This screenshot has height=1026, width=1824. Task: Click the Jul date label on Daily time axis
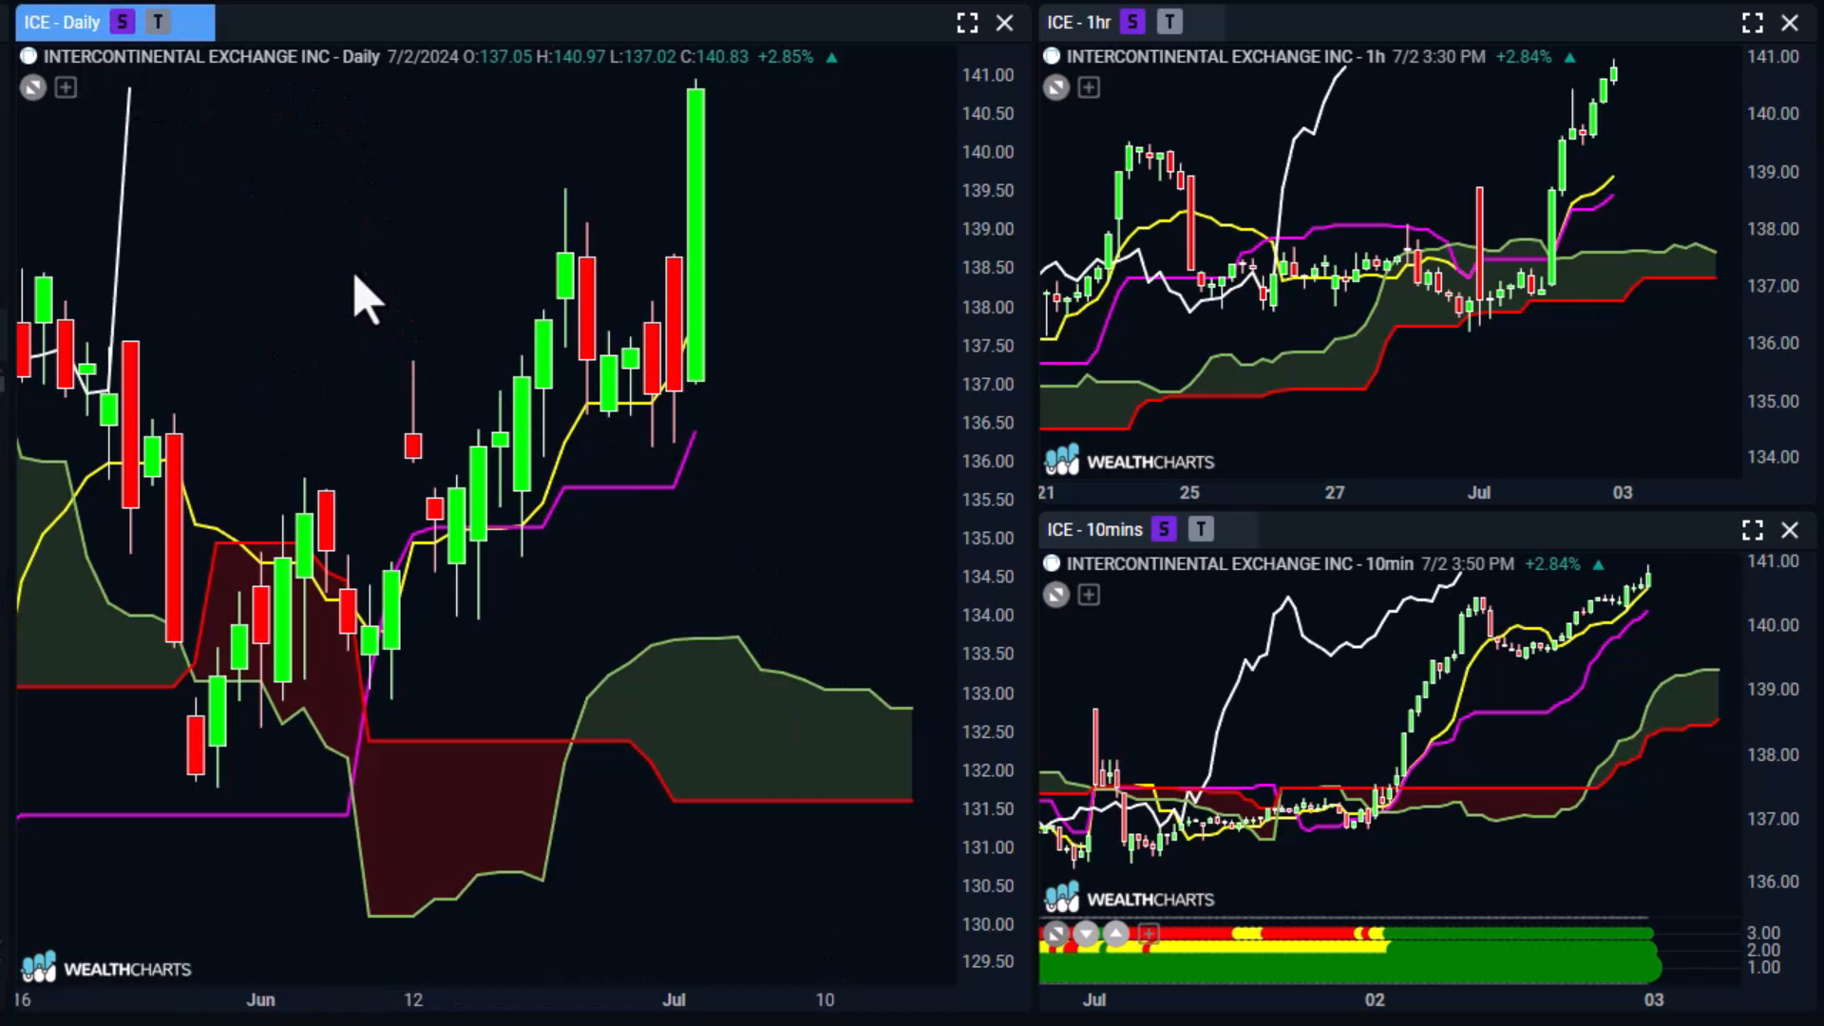(674, 999)
